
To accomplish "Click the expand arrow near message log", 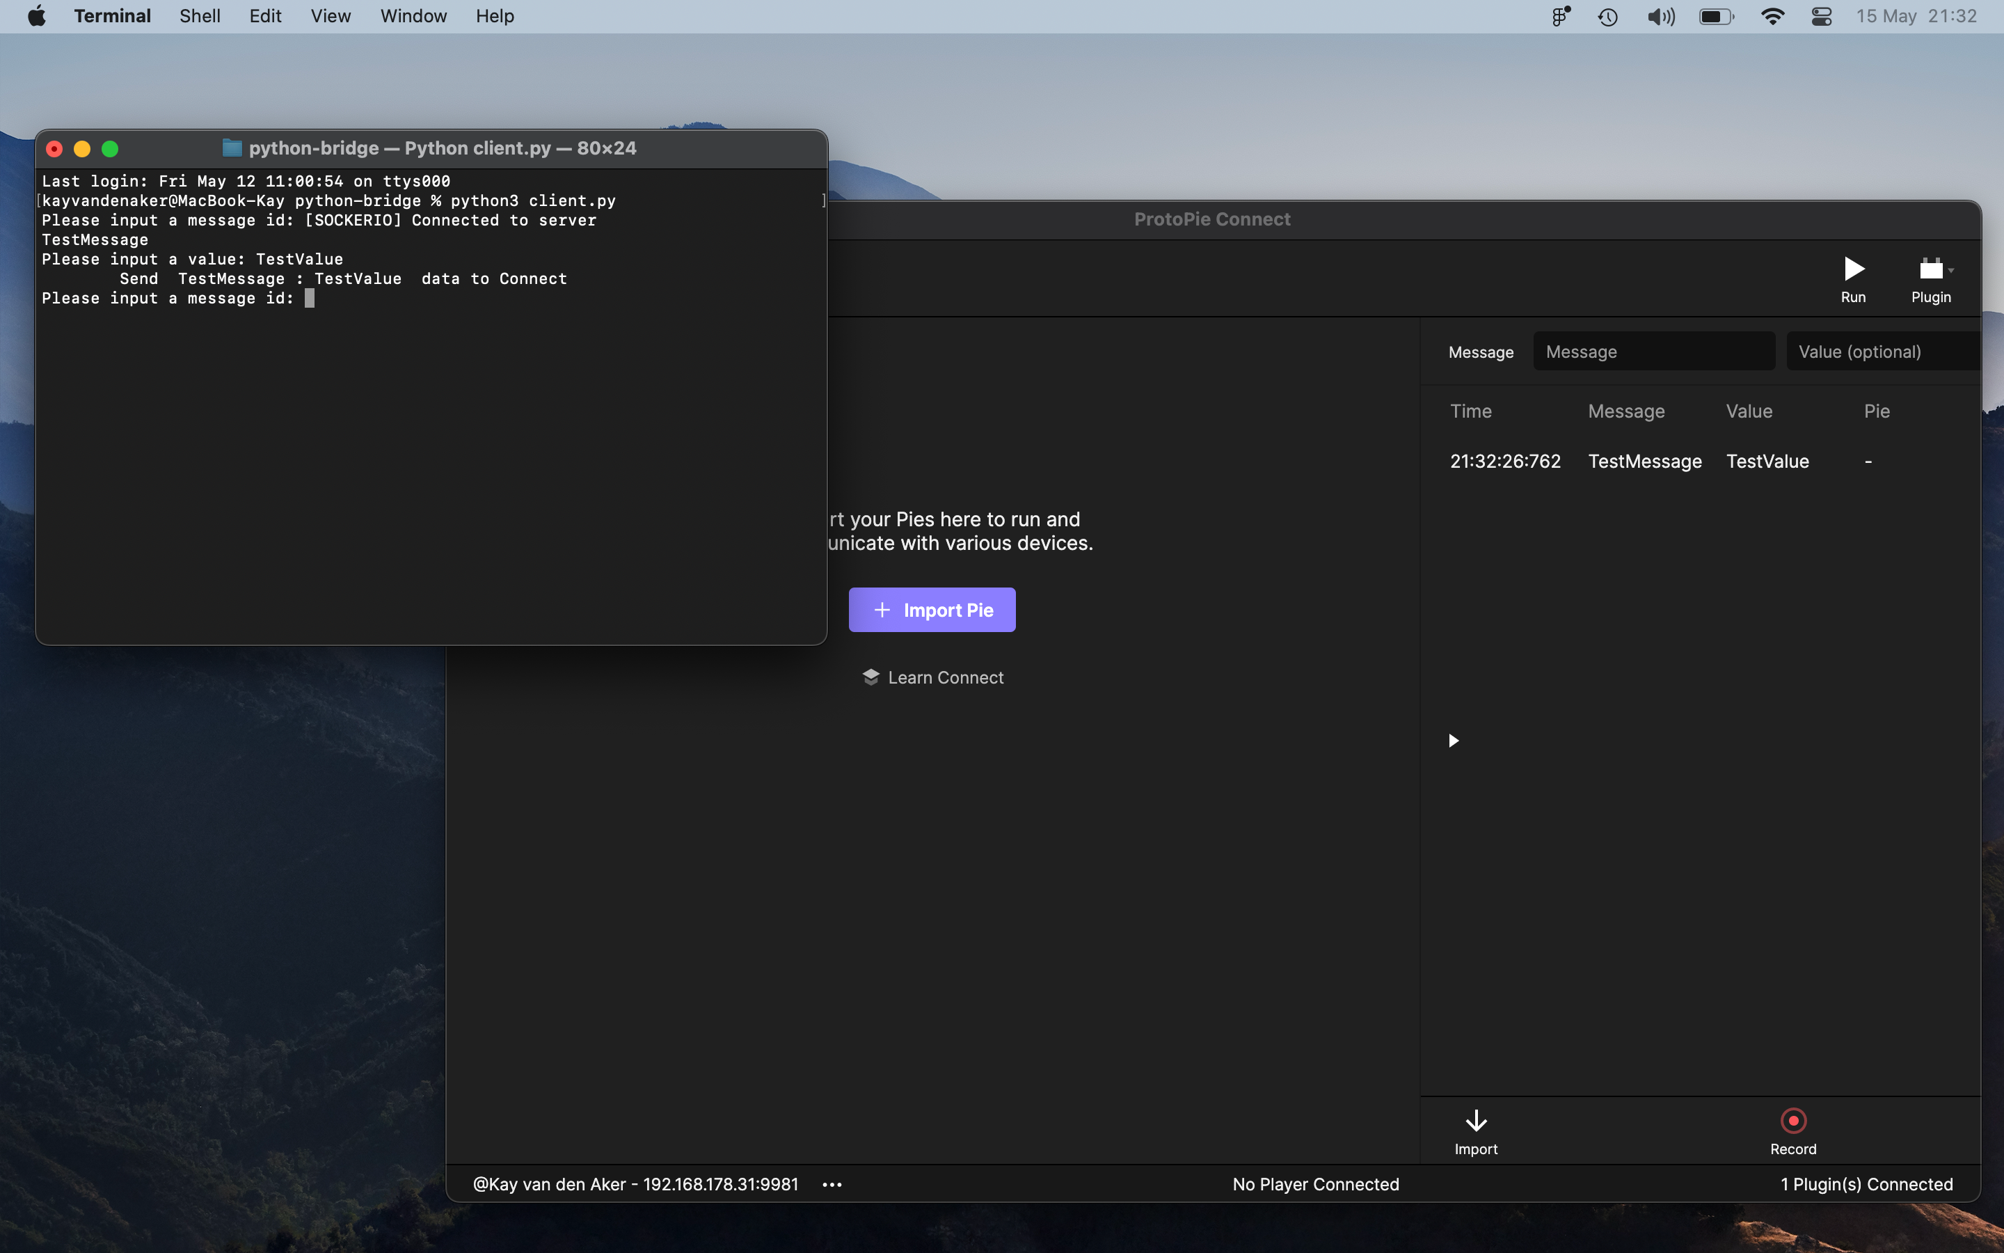I will click(1452, 741).
